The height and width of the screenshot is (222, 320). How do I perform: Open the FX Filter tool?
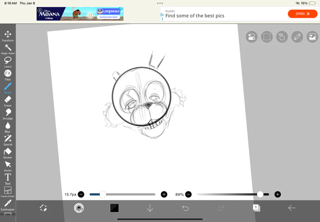point(8,75)
